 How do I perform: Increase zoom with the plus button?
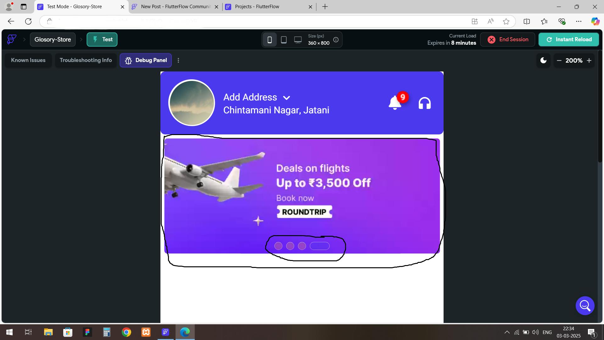(589, 60)
